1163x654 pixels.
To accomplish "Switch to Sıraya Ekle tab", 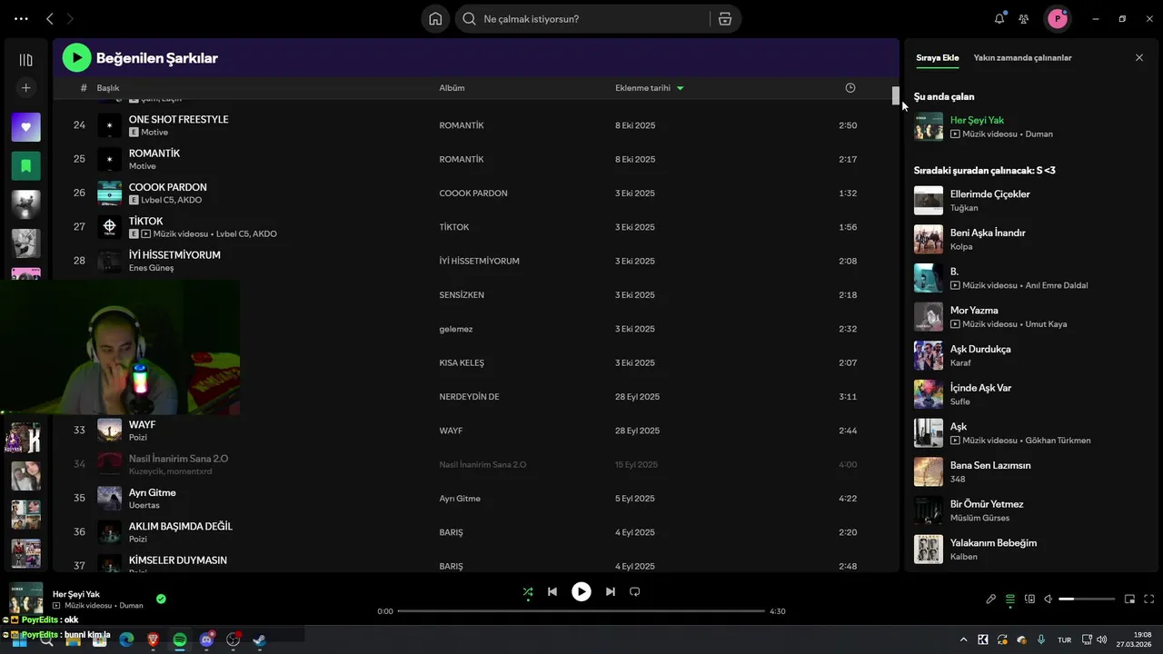I will pyautogui.click(x=937, y=57).
